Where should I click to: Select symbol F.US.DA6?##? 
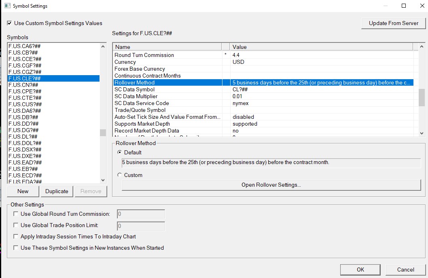53,111
